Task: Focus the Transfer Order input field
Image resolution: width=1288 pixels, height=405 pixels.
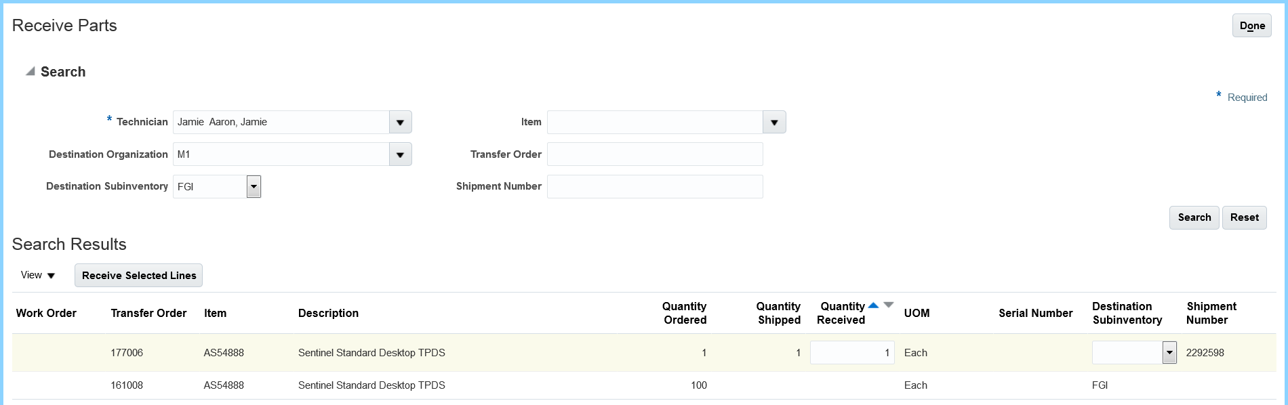Action: click(x=654, y=154)
